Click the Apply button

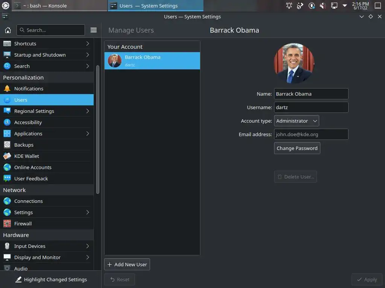(367, 279)
